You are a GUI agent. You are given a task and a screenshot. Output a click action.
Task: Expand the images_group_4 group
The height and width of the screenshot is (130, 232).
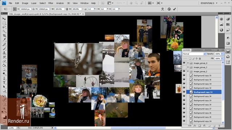tap(188, 63)
